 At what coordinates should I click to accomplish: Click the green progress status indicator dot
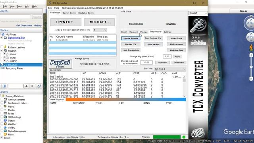click(x=184, y=137)
